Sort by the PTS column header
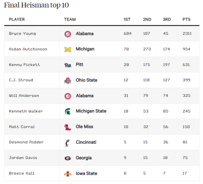The width and height of the screenshot is (203, 184). [186, 20]
